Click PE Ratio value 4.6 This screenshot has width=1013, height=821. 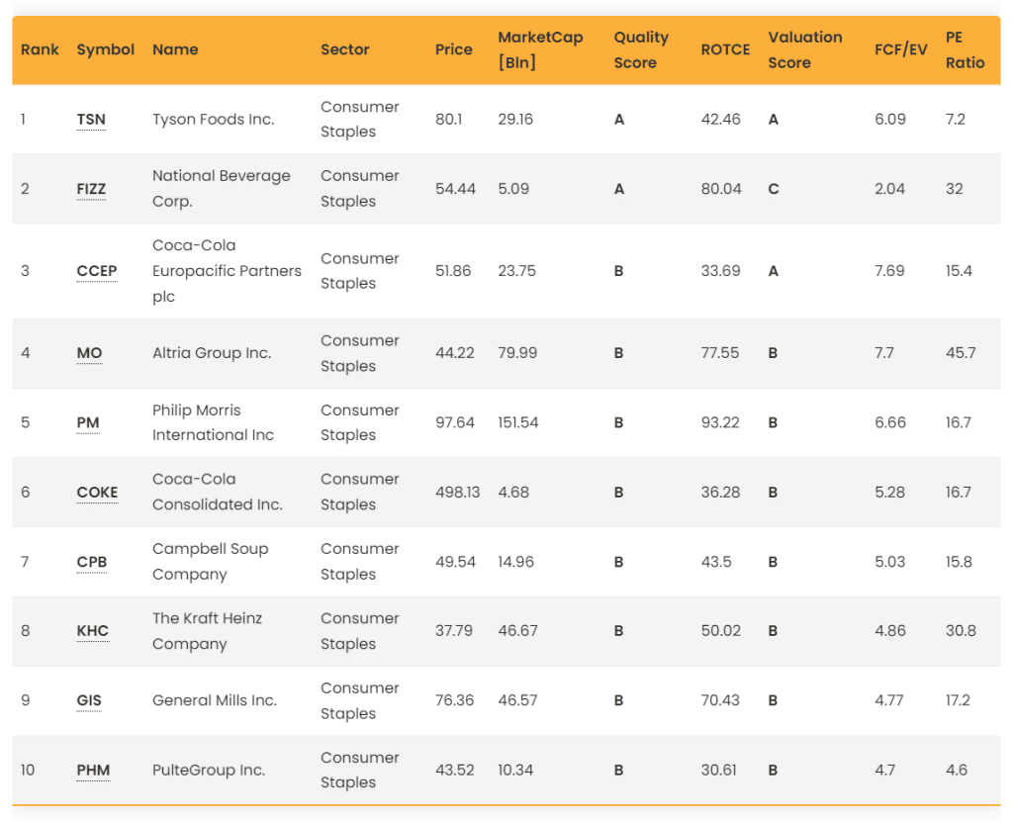pos(957,770)
